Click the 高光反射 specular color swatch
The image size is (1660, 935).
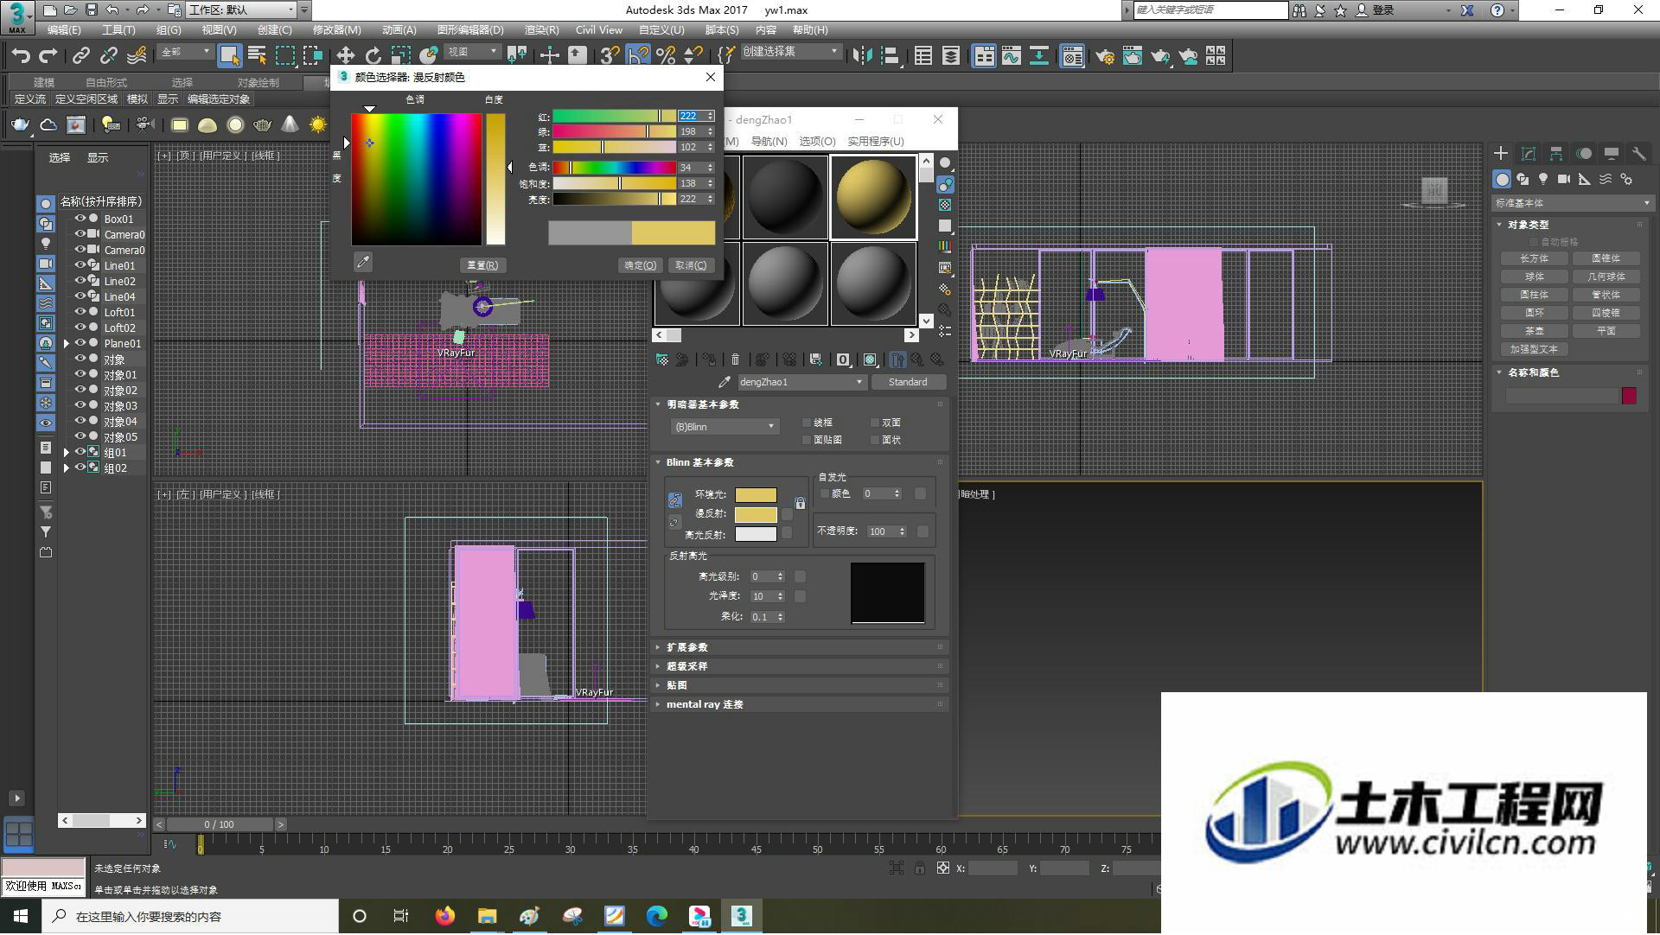pyautogui.click(x=756, y=535)
